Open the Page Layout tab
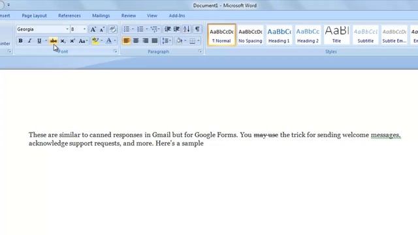This screenshot has height=235, width=418. (x=34, y=16)
